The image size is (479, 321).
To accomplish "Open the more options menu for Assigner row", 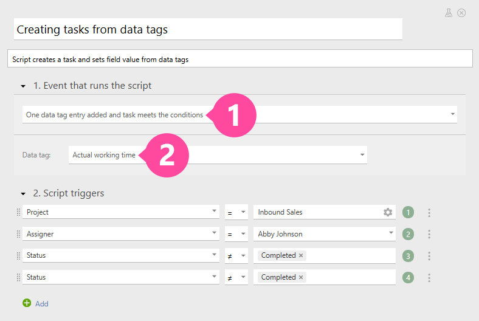I will (x=429, y=234).
